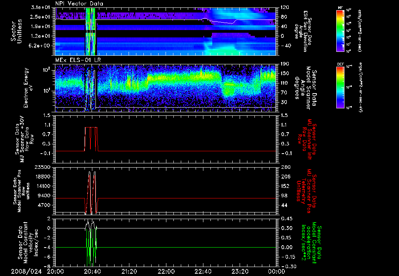Click the NF flux color bar
The width and height of the screenshot is (399, 276).
point(341,30)
